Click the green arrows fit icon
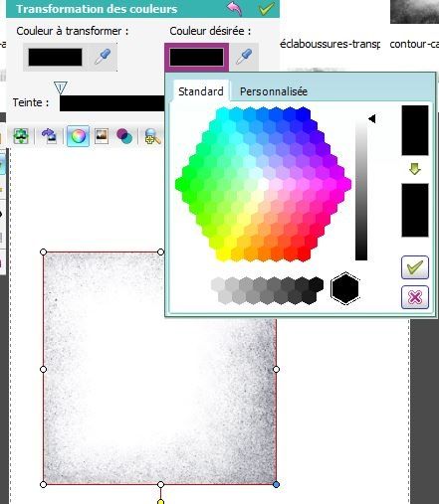The height and width of the screenshot is (504, 439). 21,136
